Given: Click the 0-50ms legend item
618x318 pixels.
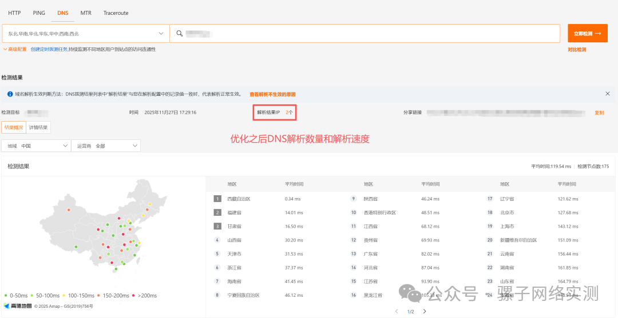Looking at the screenshot, I should 15,295.
